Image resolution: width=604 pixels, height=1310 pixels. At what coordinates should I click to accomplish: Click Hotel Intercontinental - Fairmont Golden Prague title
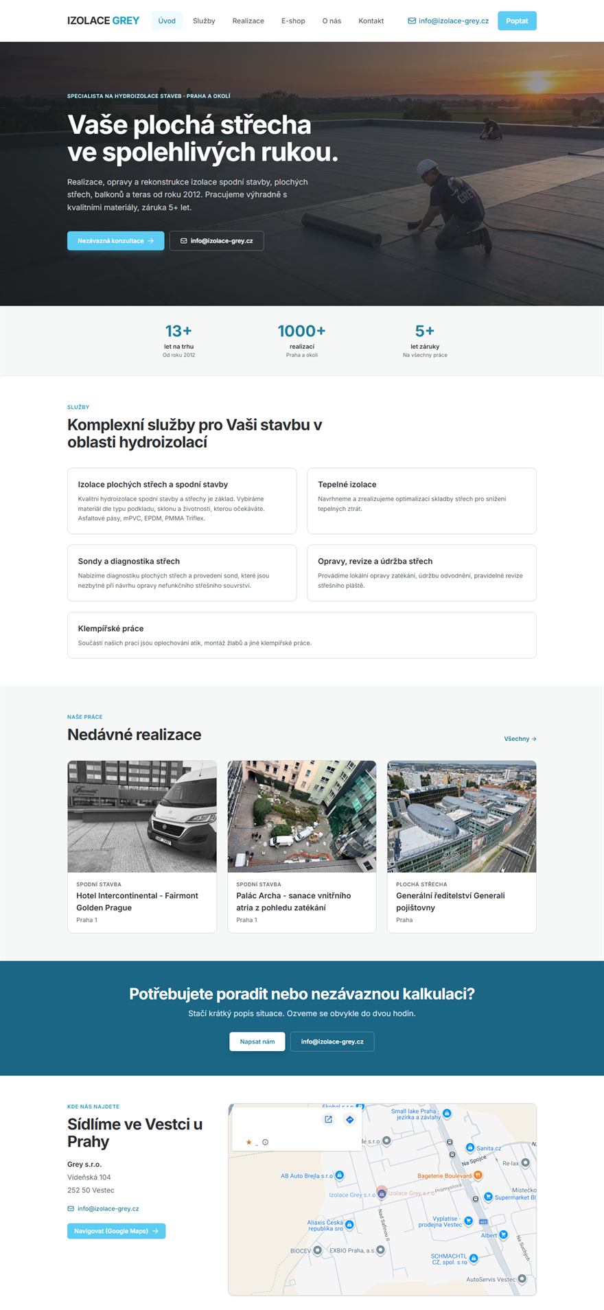(x=137, y=901)
